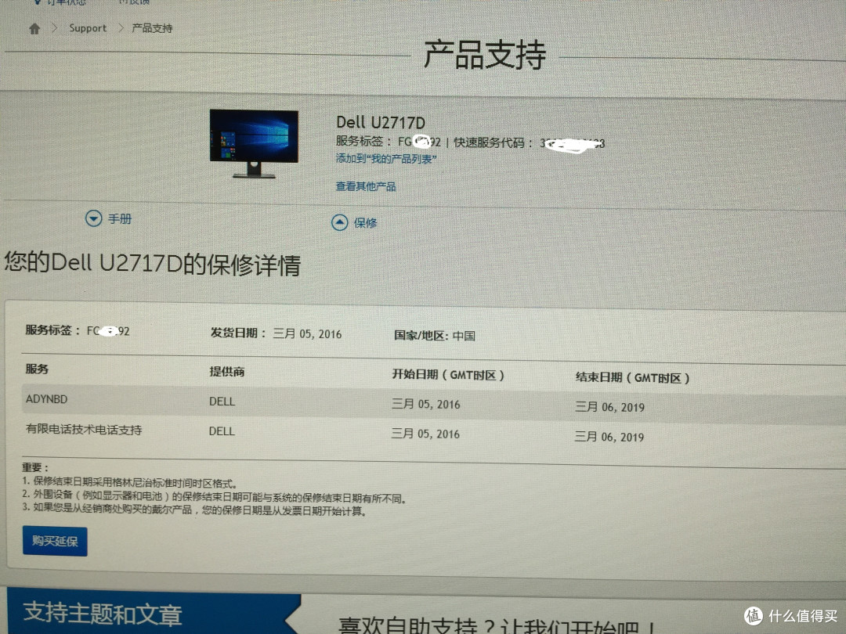Click DELL provider in 有限电话技术电话支持 row
The width and height of the screenshot is (846, 634).
click(x=222, y=431)
